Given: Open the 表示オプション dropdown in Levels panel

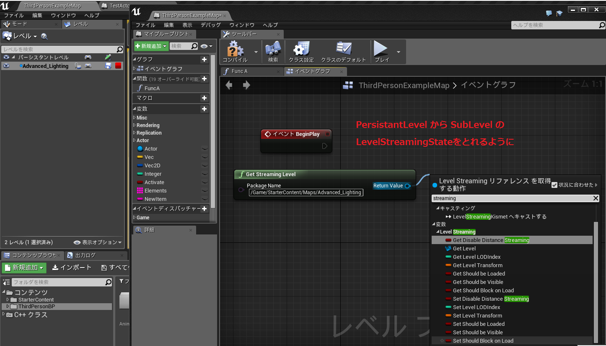Looking at the screenshot, I should pos(98,242).
